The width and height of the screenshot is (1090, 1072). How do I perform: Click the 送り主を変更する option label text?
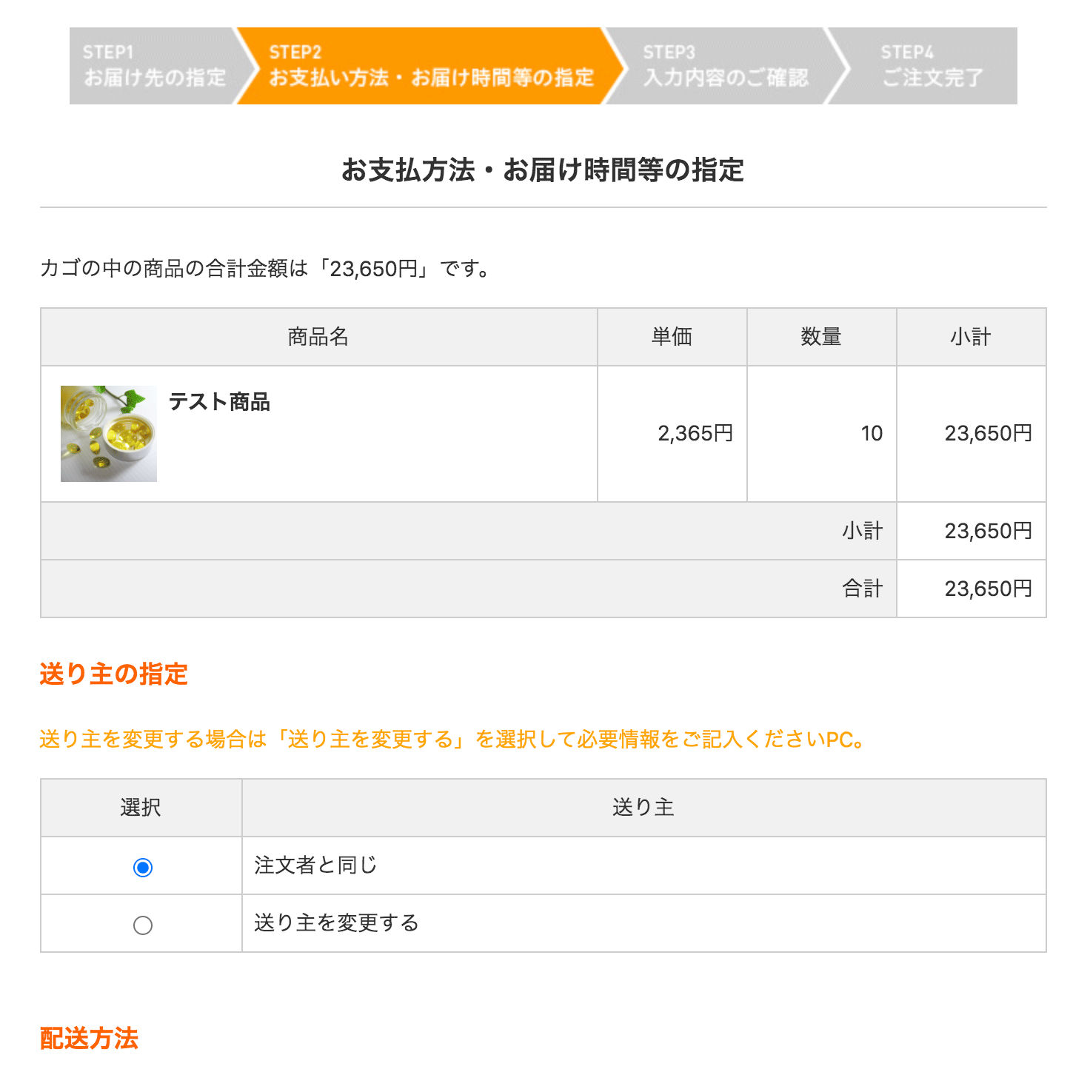[336, 923]
